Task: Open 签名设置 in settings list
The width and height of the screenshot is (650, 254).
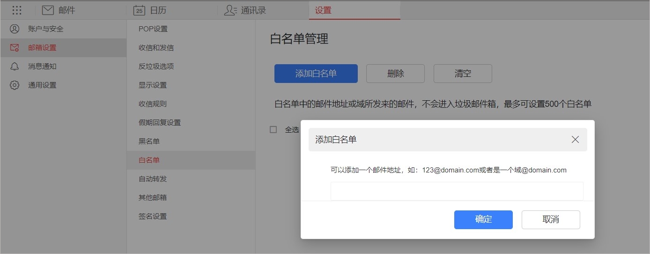Action: coord(153,217)
